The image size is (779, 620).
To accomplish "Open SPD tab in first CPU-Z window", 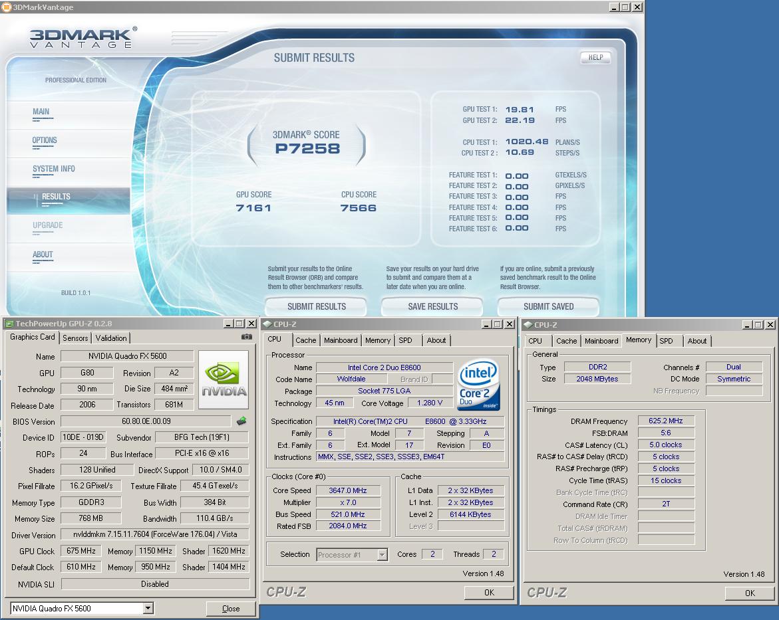I will coord(405,340).
